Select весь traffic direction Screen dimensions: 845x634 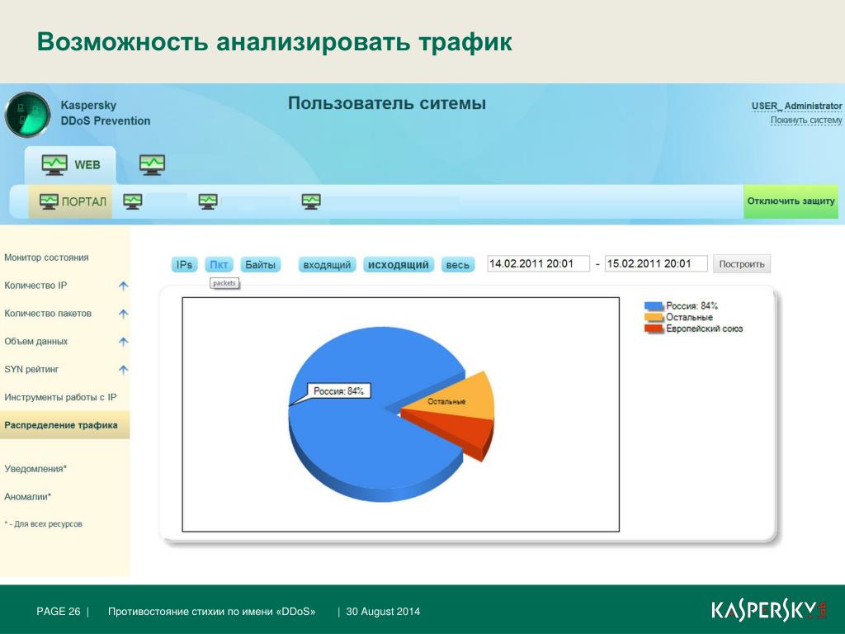(x=457, y=265)
